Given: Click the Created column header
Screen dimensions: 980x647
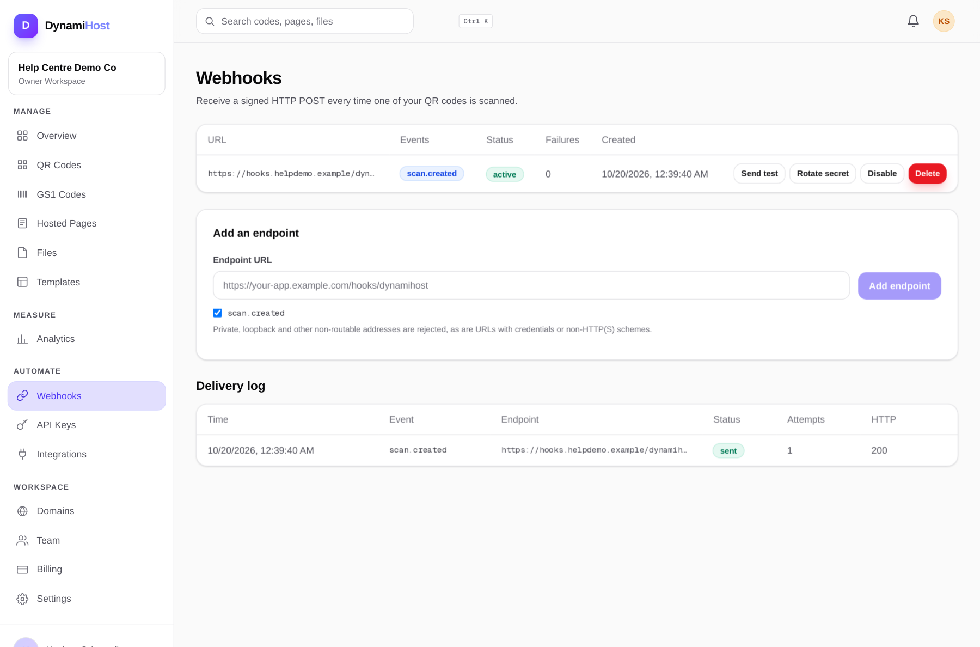Looking at the screenshot, I should (x=618, y=140).
